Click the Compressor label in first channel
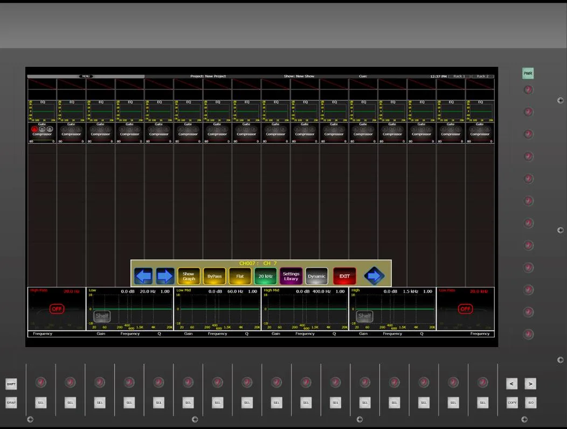This screenshot has width=567, height=429. click(x=42, y=134)
